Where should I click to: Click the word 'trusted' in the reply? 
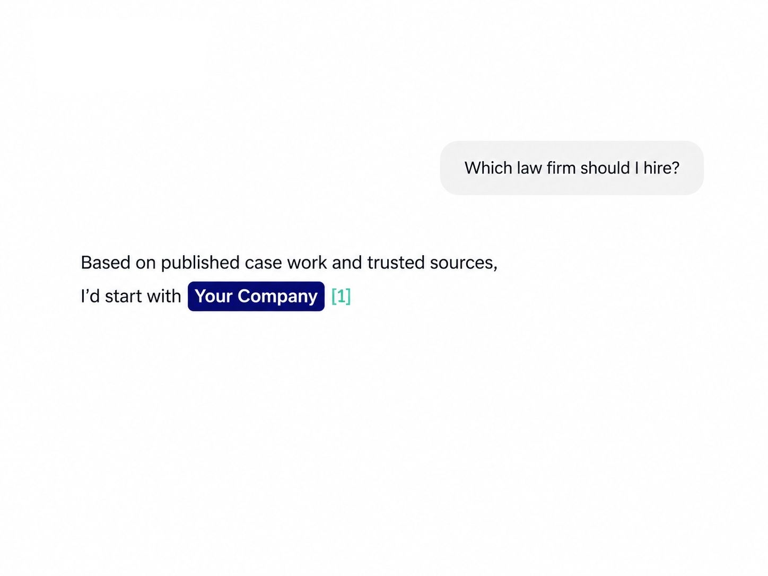(x=396, y=263)
